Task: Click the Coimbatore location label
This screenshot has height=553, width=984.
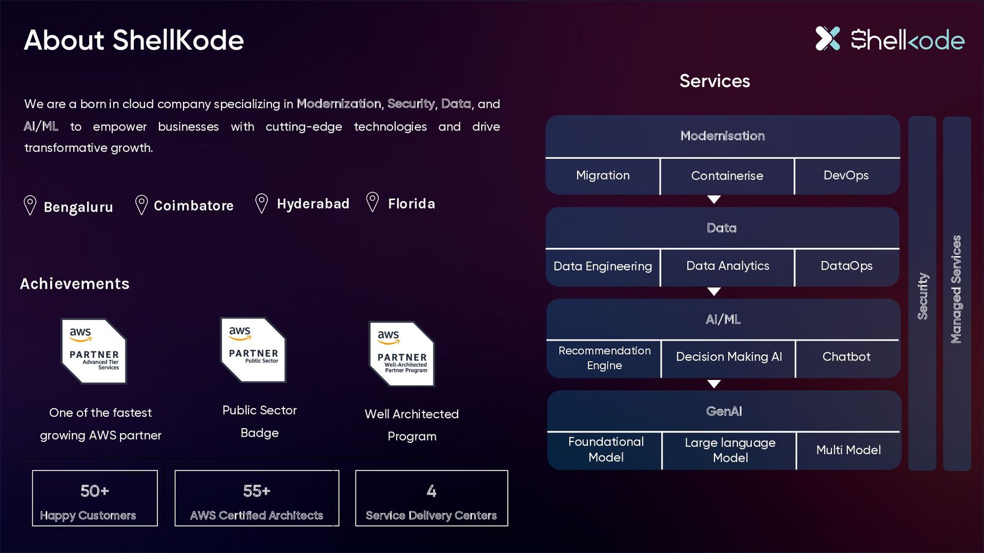Action: (x=194, y=206)
